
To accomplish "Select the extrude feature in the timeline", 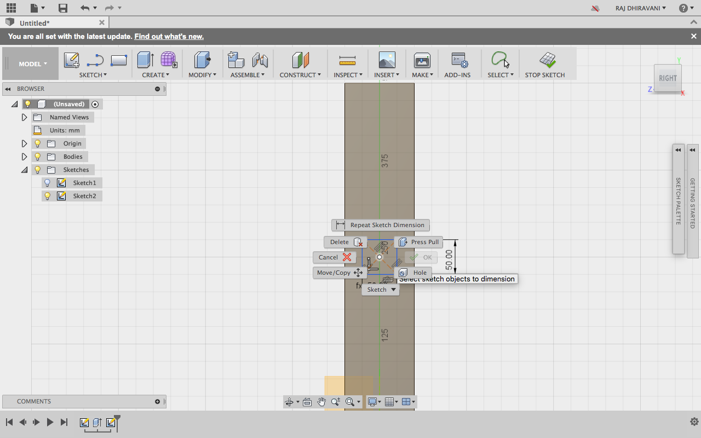I will pyautogui.click(x=97, y=422).
